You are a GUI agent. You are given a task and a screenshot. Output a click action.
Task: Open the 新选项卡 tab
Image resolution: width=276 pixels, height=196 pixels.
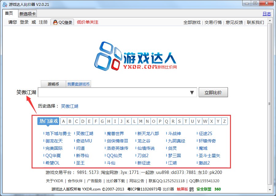click(x=28, y=14)
